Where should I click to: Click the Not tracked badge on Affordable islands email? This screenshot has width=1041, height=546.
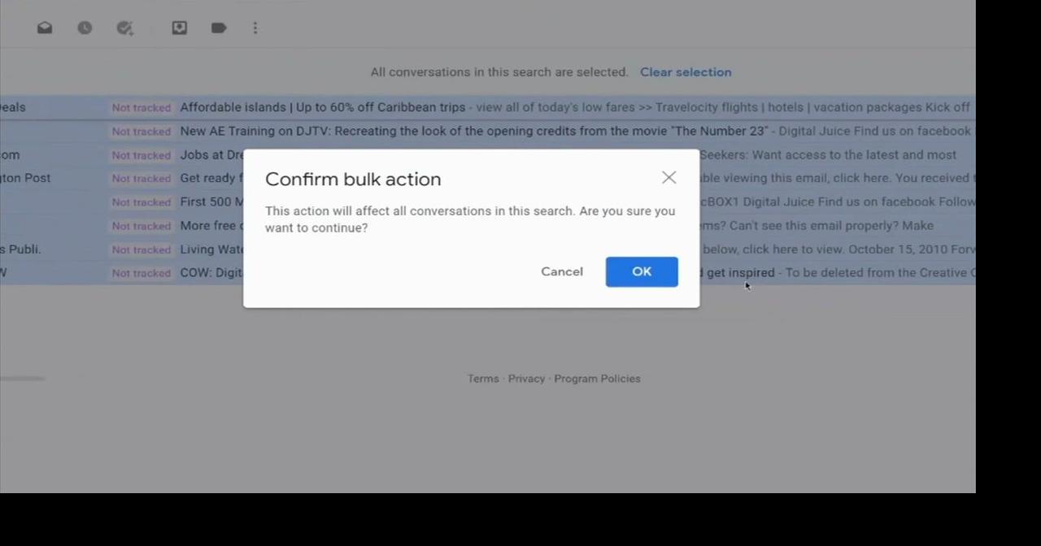(141, 107)
